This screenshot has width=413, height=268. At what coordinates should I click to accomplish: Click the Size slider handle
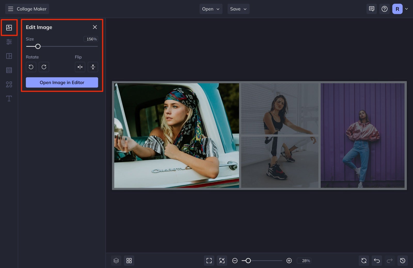click(38, 46)
